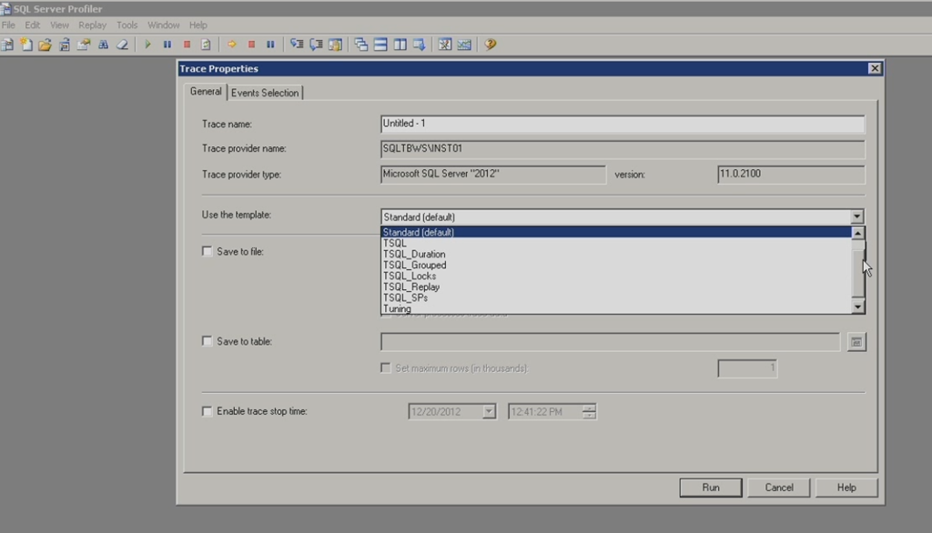This screenshot has height=533, width=932.
Task: Pause replay button before Step icon
Action: tap(270, 45)
